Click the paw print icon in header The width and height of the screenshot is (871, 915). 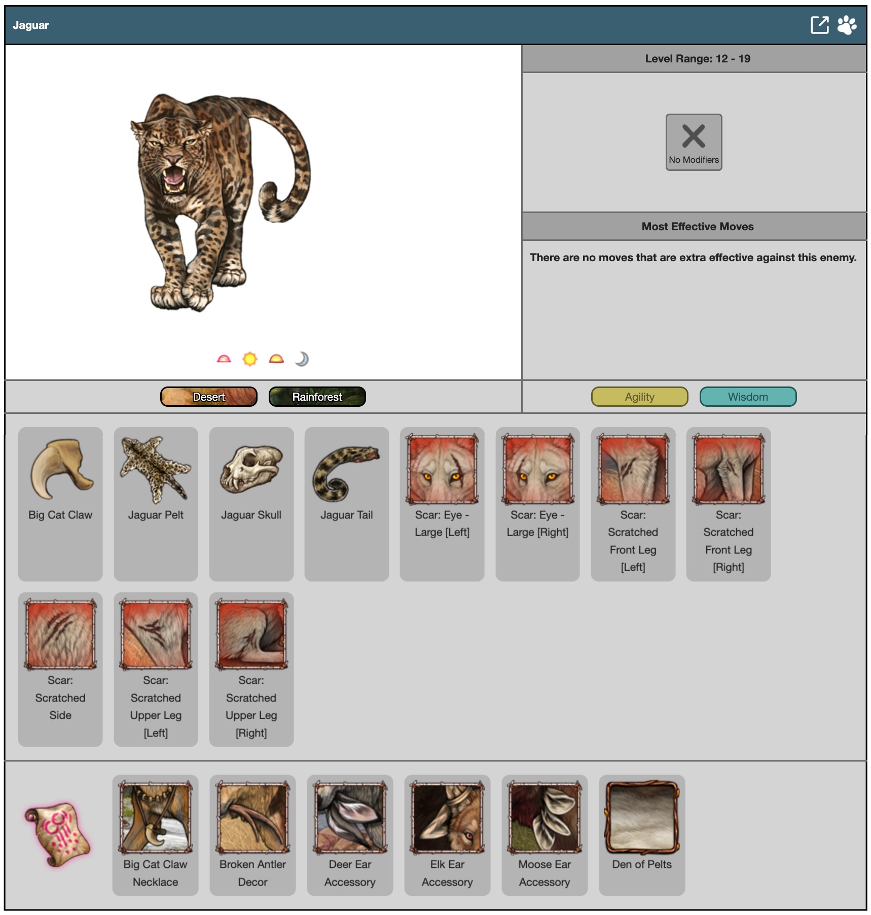(846, 25)
